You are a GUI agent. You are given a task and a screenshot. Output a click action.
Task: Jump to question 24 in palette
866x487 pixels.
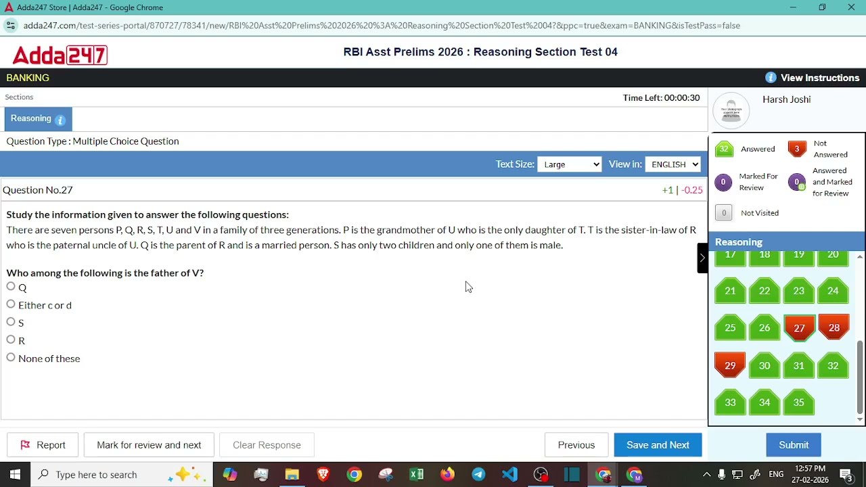pyautogui.click(x=833, y=291)
